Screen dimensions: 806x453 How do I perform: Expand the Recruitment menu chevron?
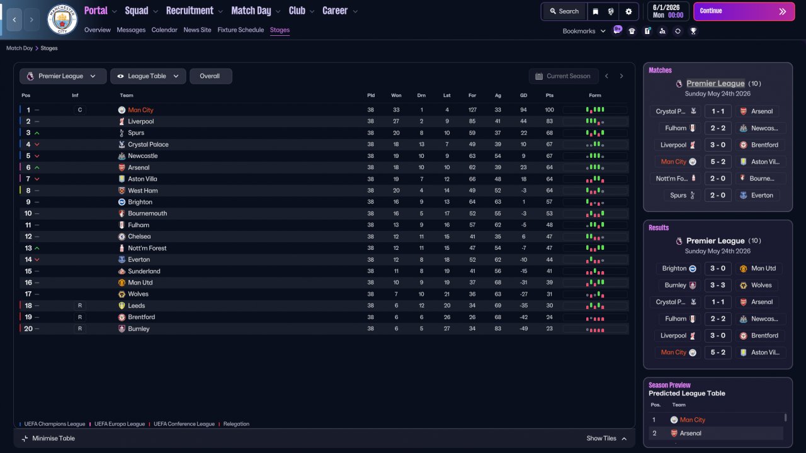(220, 11)
